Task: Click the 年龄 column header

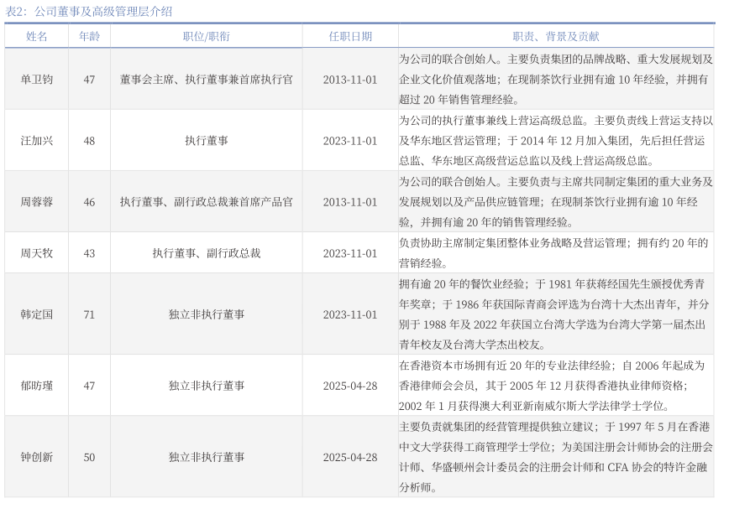Action: click(89, 37)
